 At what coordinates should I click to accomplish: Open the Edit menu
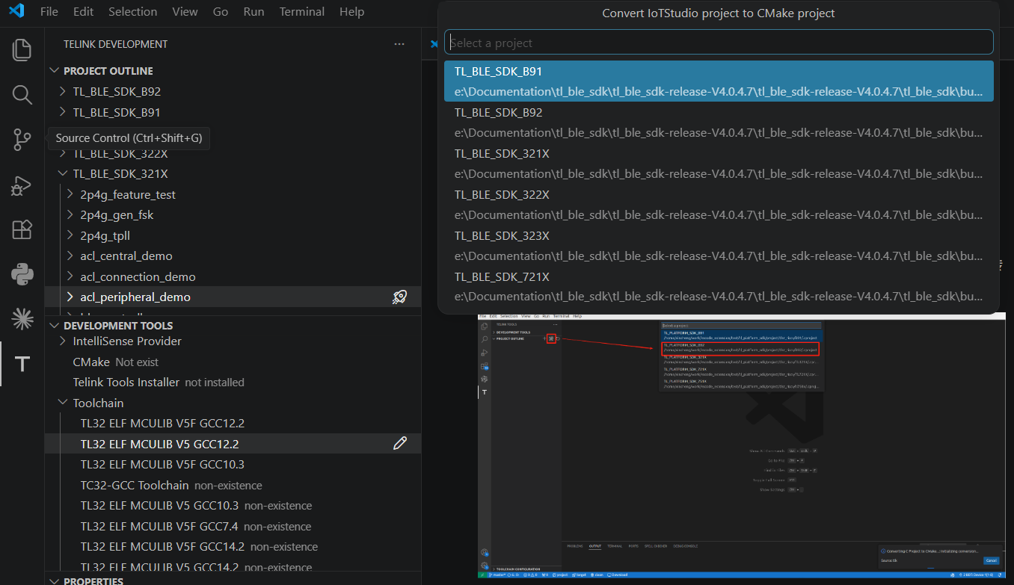point(84,12)
